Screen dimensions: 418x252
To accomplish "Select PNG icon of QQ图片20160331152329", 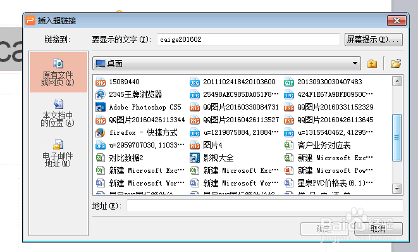I will [x=289, y=107].
